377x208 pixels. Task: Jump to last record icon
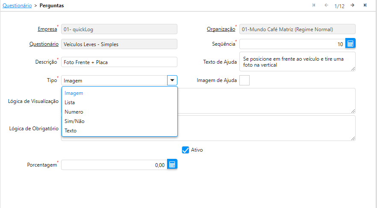365,5
